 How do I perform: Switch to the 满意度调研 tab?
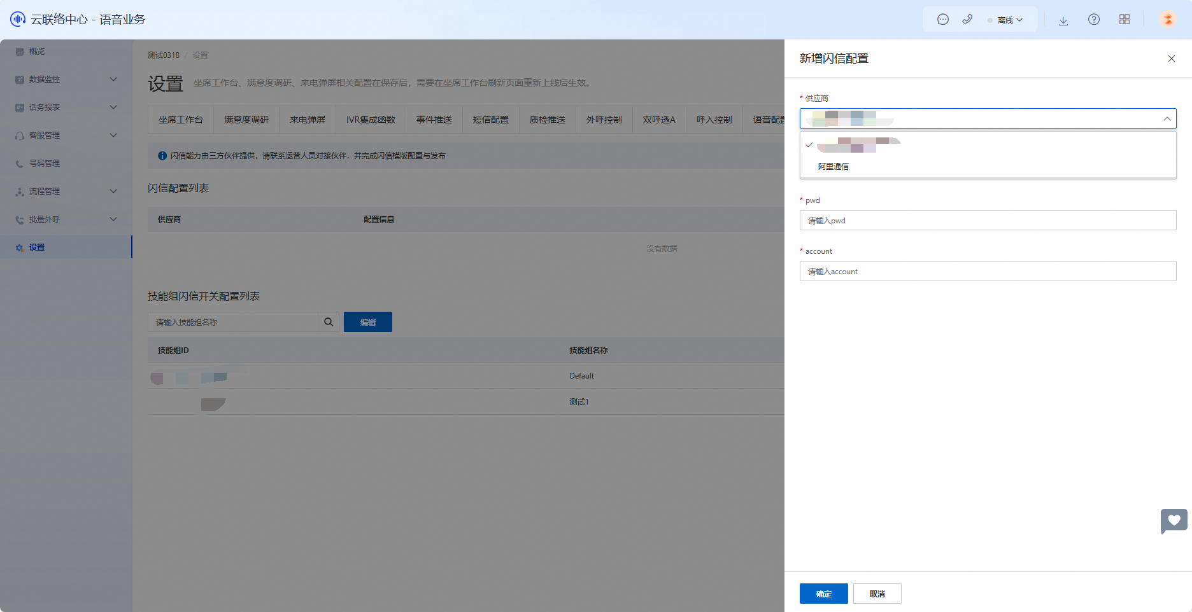coord(246,120)
